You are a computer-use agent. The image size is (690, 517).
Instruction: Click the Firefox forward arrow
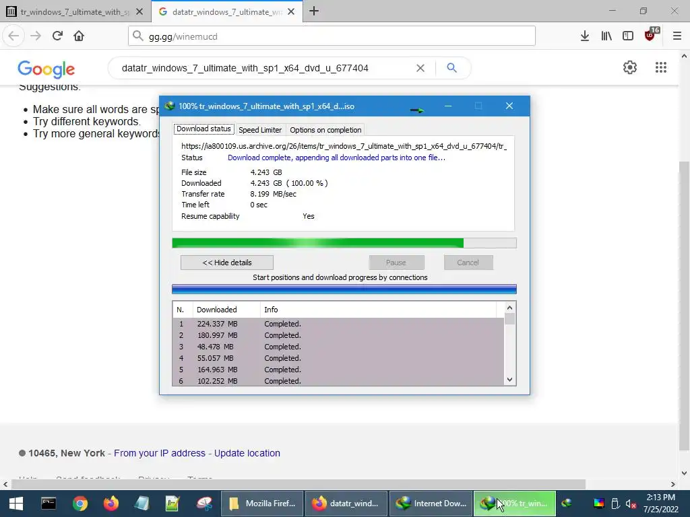point(36,36)
